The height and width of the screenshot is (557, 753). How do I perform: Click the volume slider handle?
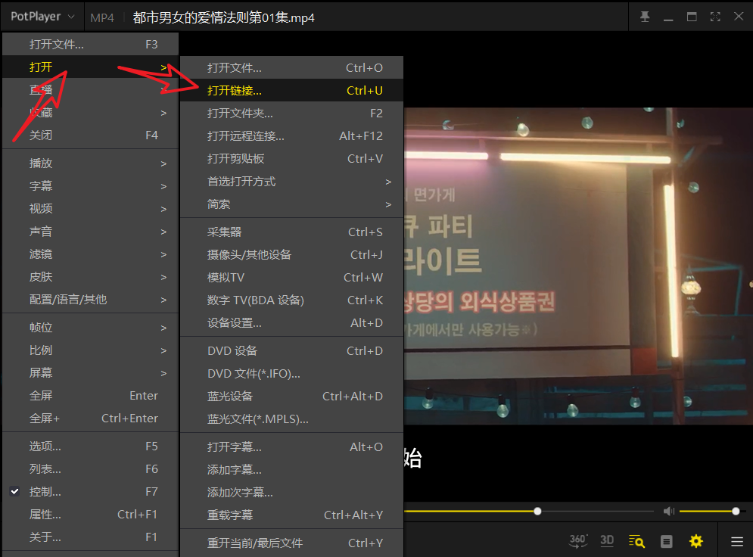point(736,512)
